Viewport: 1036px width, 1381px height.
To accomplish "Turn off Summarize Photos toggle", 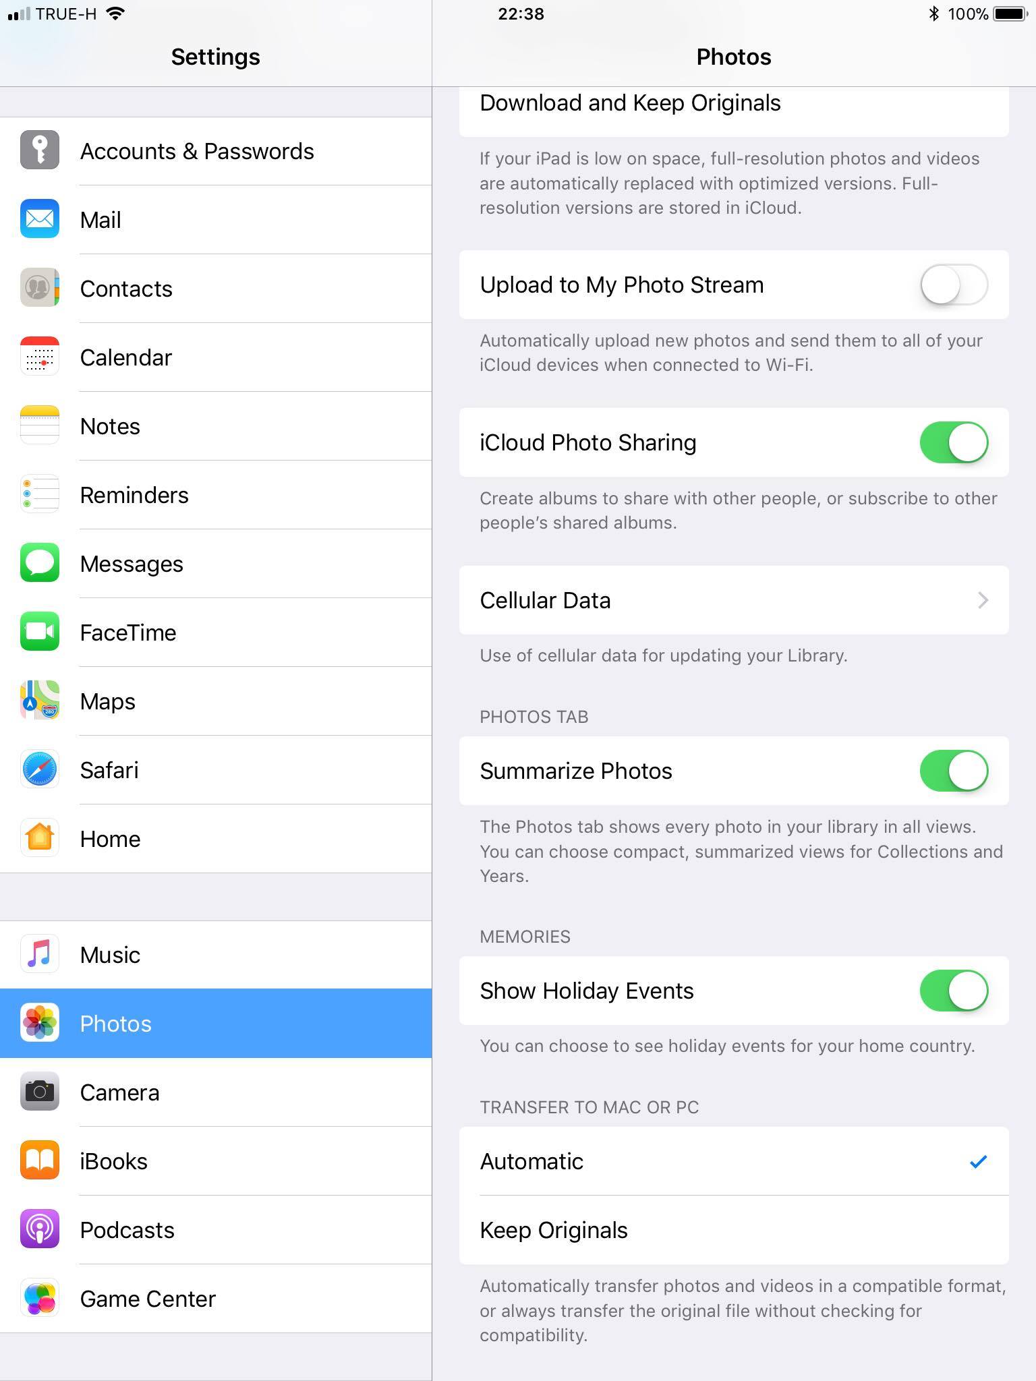I will click(954, 771).
